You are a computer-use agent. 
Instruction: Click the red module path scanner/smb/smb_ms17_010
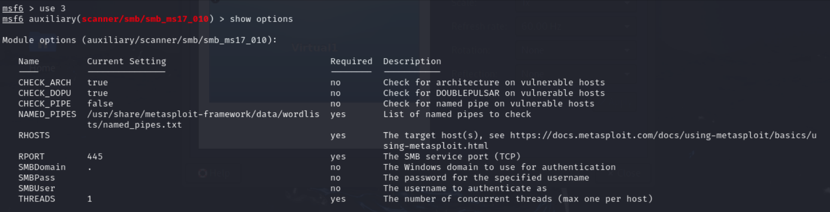(x=145, y=19)
